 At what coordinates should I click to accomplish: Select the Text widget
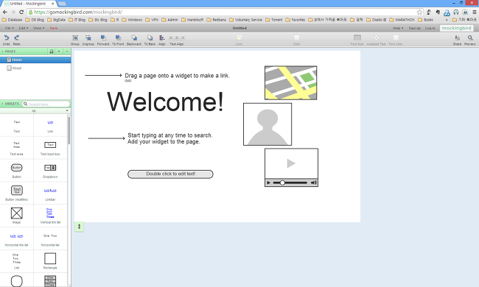[17, 125]
